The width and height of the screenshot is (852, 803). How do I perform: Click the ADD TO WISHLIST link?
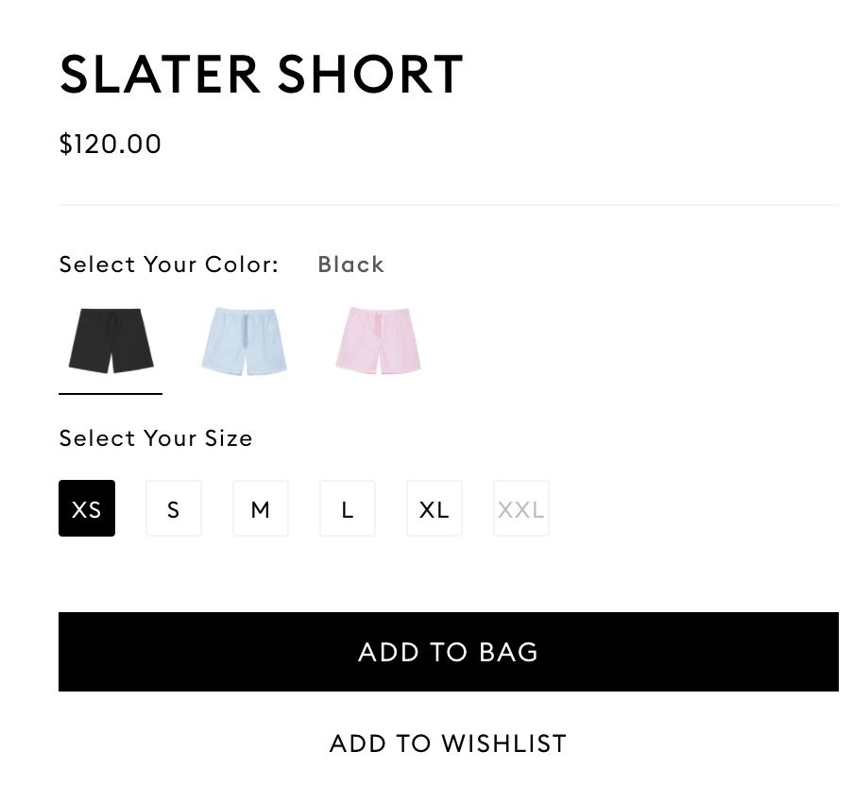(x=448, y=743)
